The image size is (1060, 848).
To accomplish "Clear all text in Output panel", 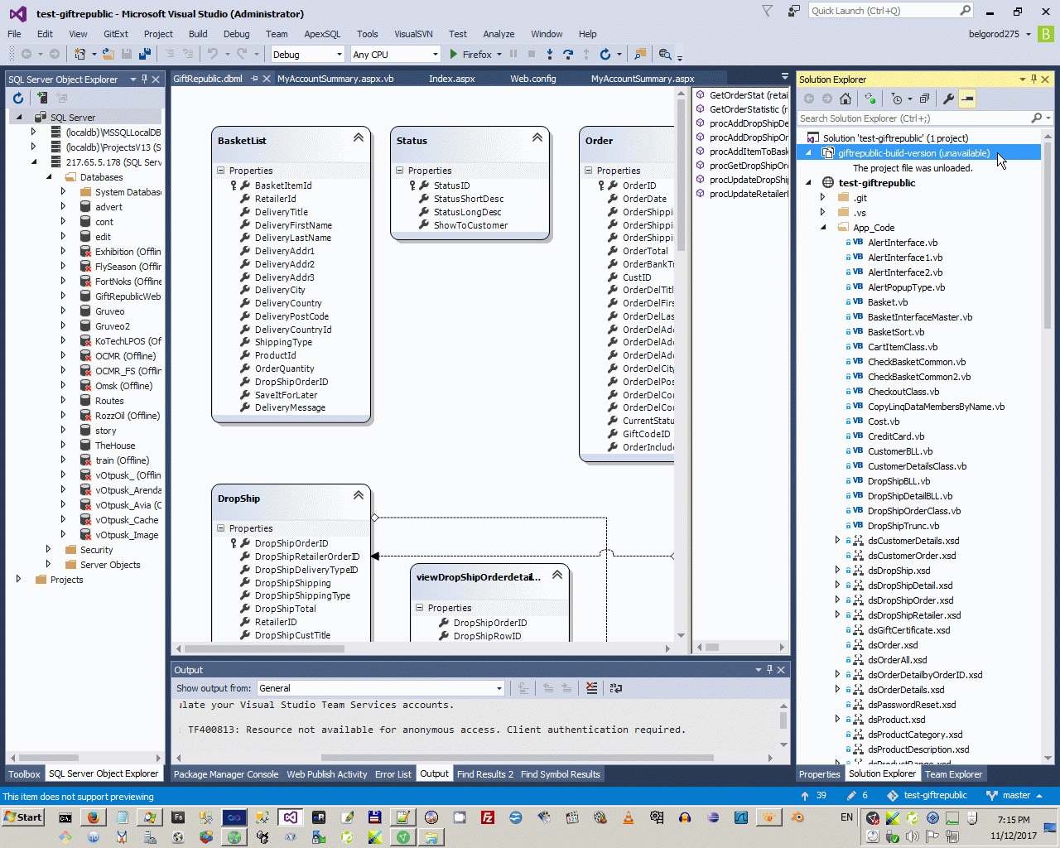I will tap(591, 688).
